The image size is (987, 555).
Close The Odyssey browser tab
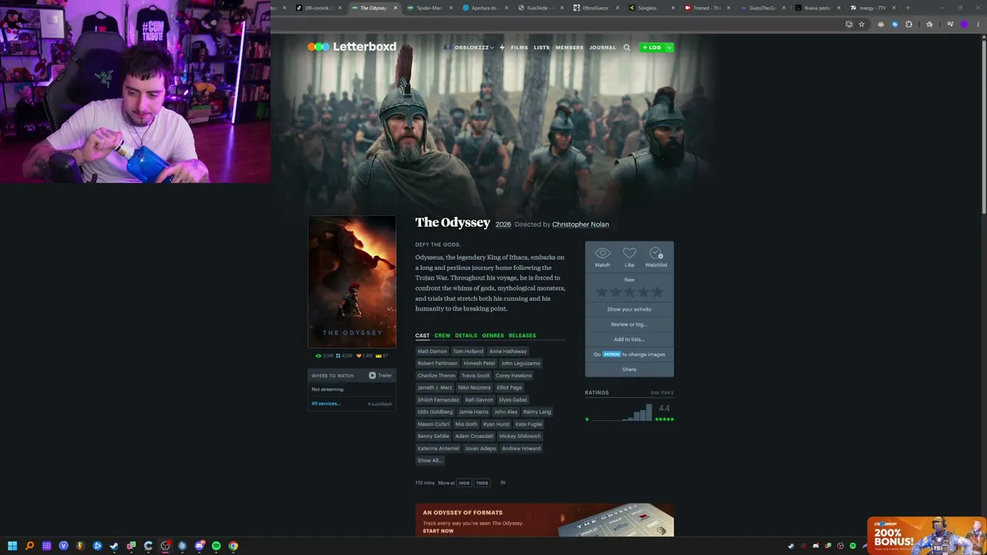(396, 8)
